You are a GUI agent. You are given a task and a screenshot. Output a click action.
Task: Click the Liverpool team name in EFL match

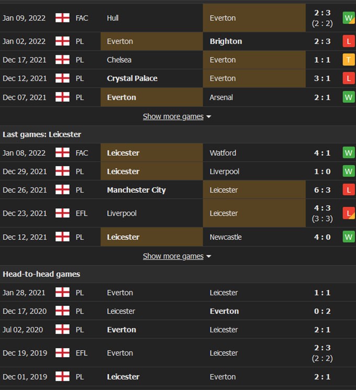[121, 213]
